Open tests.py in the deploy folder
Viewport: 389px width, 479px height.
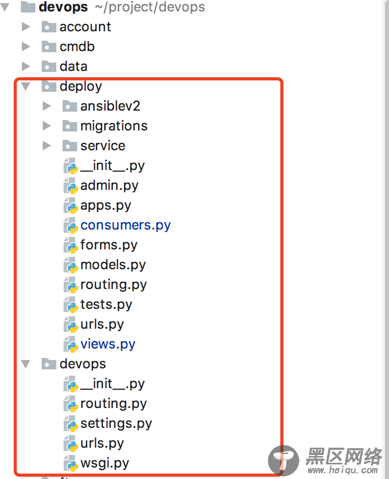pos(106,305)
